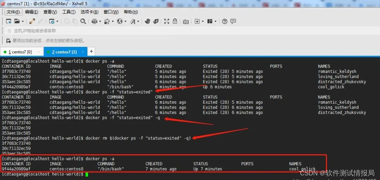Launch Xagent from the leaf icon
Image resolution: width=380 pixels, height=180 pixels.
(x=156, y=21)
